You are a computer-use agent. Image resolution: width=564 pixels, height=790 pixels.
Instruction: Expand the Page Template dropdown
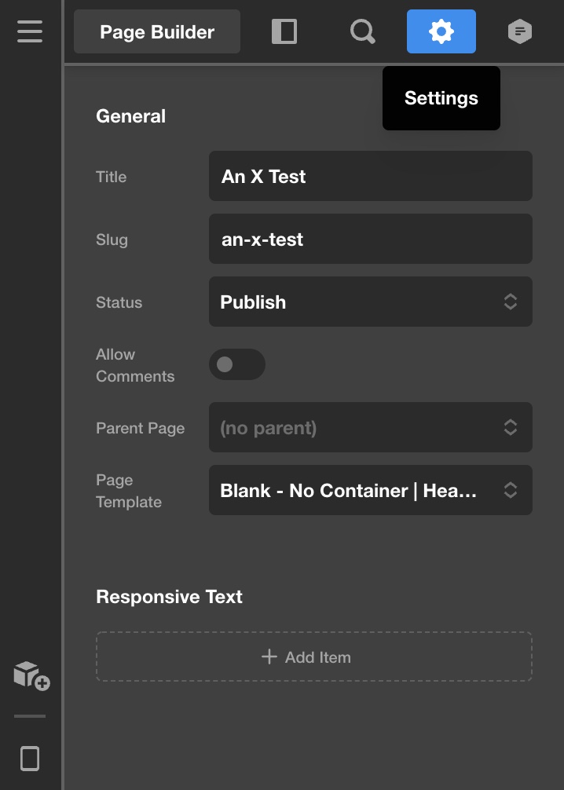coord(371,490)
